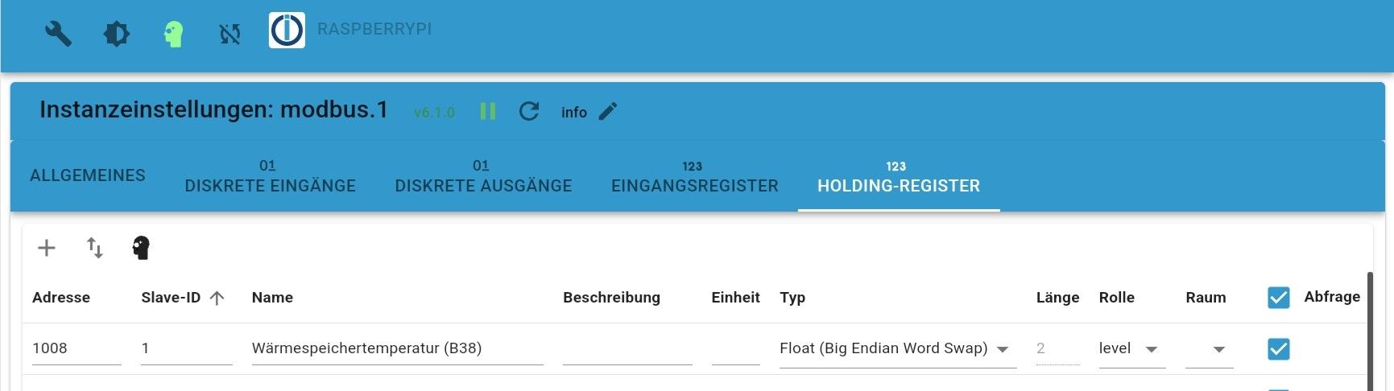Image resolution: width=1394 pixels, height=391 pixels.
Task: Pause the modbus.1 instance
Action: tap(488, 111)
